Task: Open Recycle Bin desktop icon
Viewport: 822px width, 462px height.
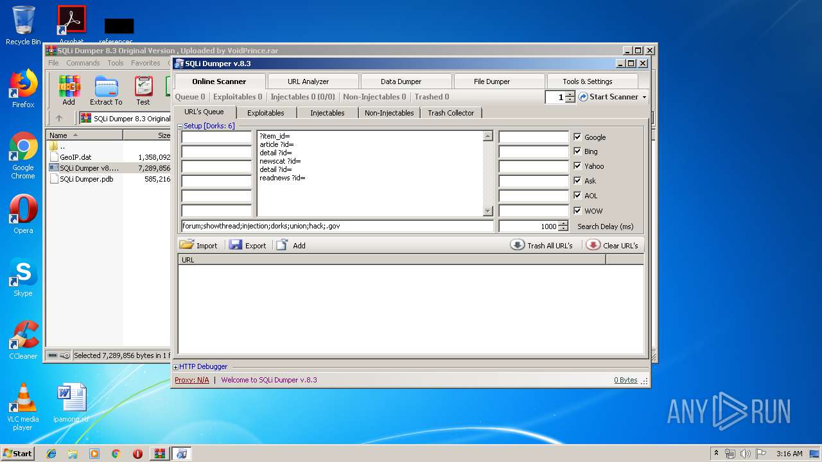Action: coord(23,26)
